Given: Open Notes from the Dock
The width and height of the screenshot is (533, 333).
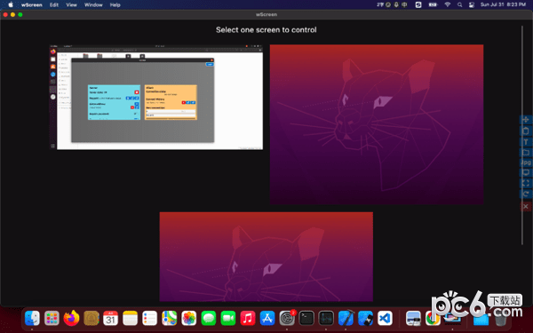Looking at the screenshot, I should [131, 319].
